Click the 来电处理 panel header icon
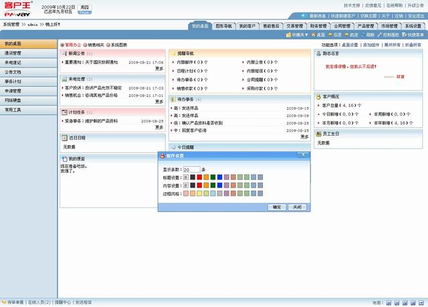Viewport: 428px width, 307px height. [64, 78]
